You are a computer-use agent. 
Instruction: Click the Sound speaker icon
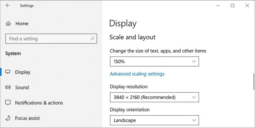tap(8, 87)
